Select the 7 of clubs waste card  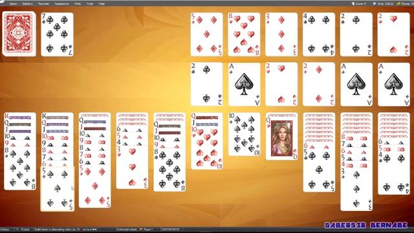(x=58, y=34)
